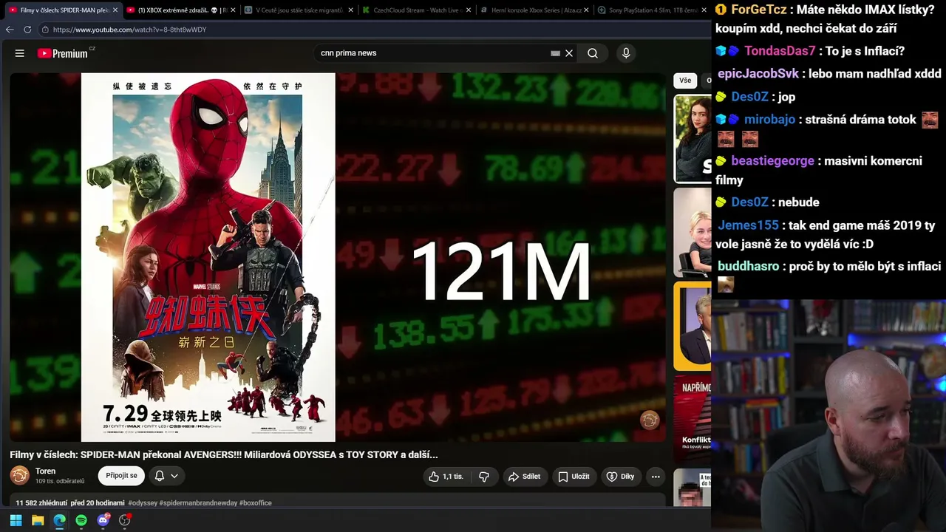
Task: Click the #boxoffice hashtag
Action: 255,503
